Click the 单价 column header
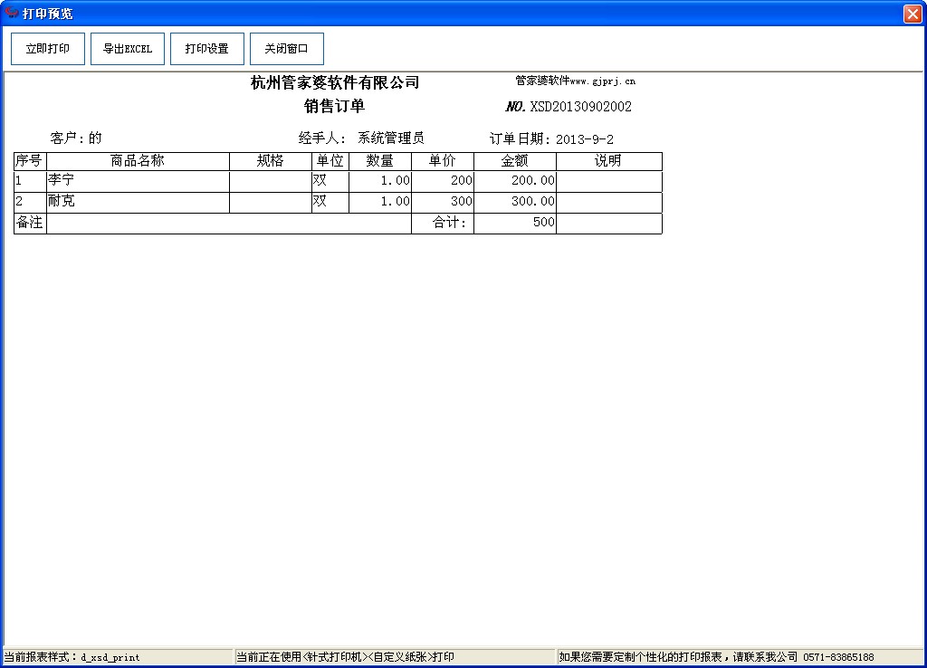Viewport: 927px width, 668px height. (x=442, y=161)
